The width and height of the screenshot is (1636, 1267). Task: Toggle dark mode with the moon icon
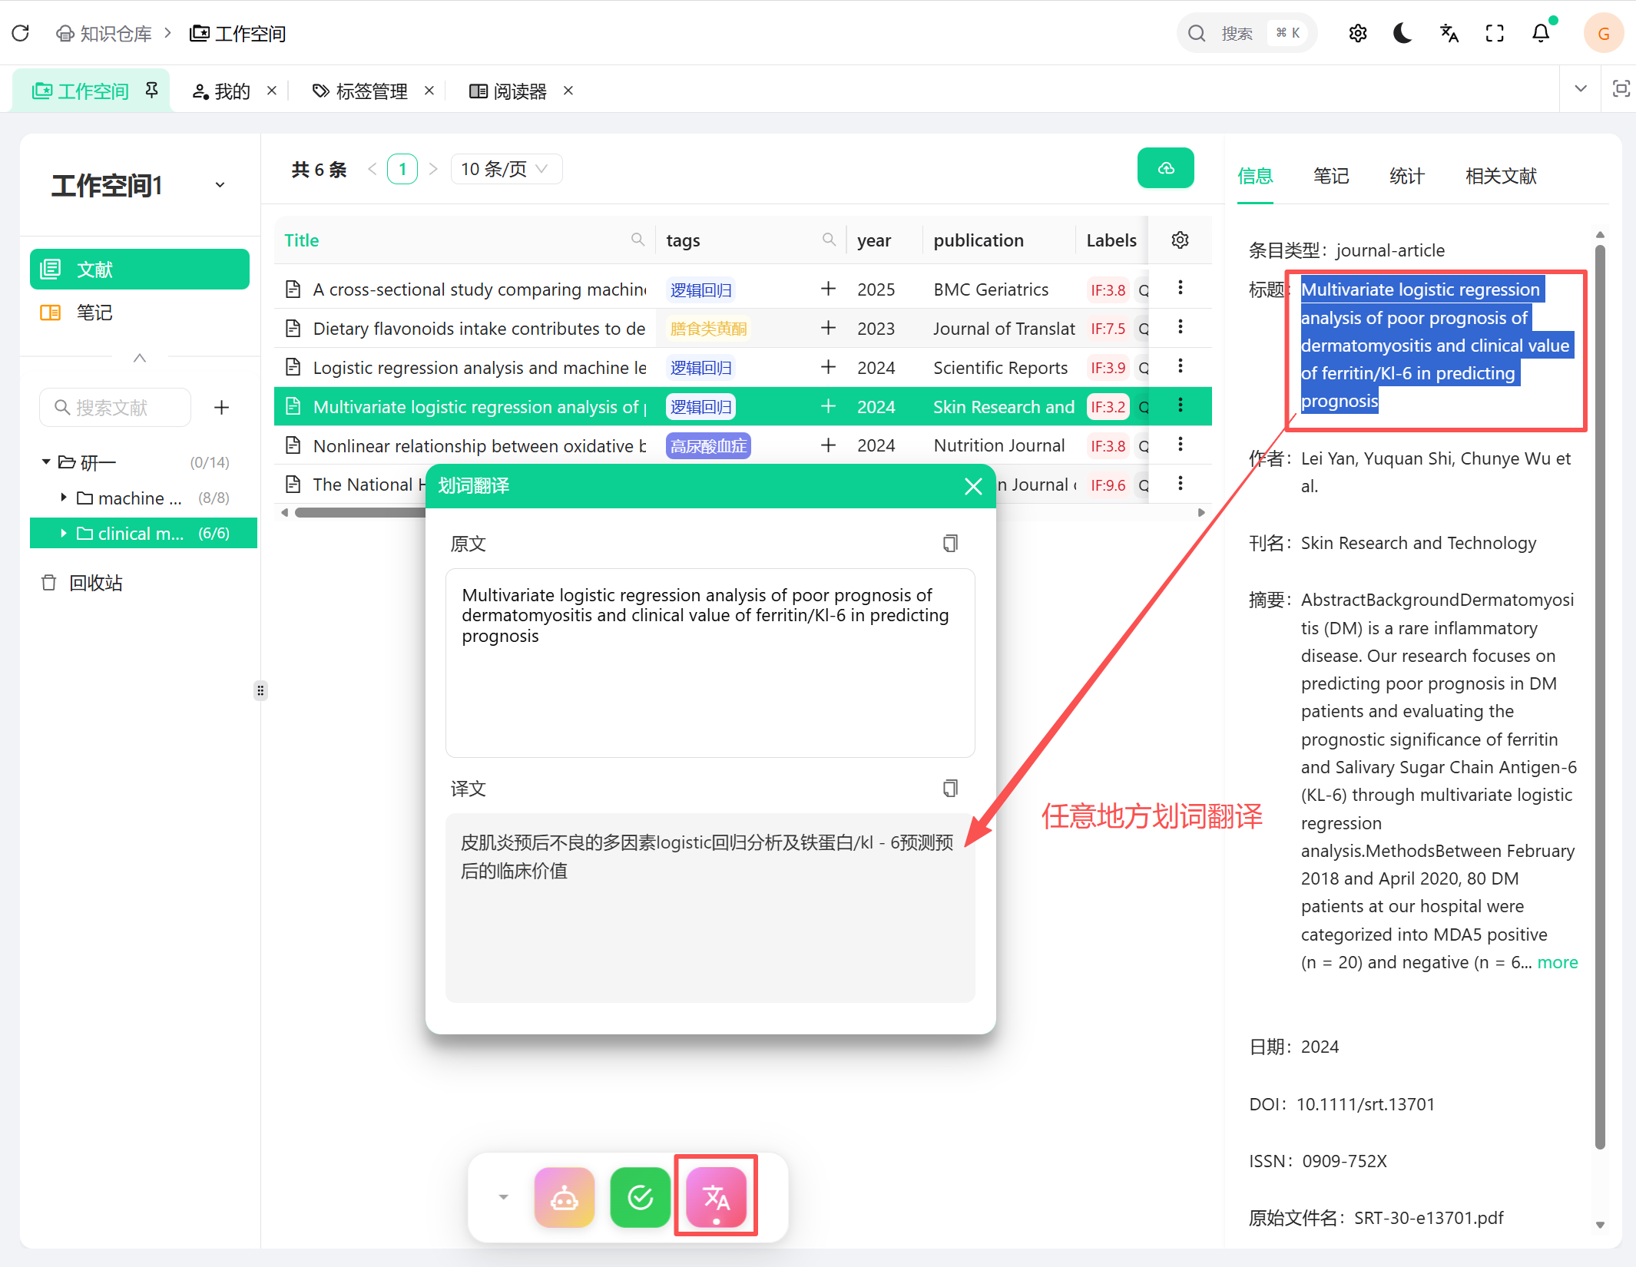pos(1403,32)
